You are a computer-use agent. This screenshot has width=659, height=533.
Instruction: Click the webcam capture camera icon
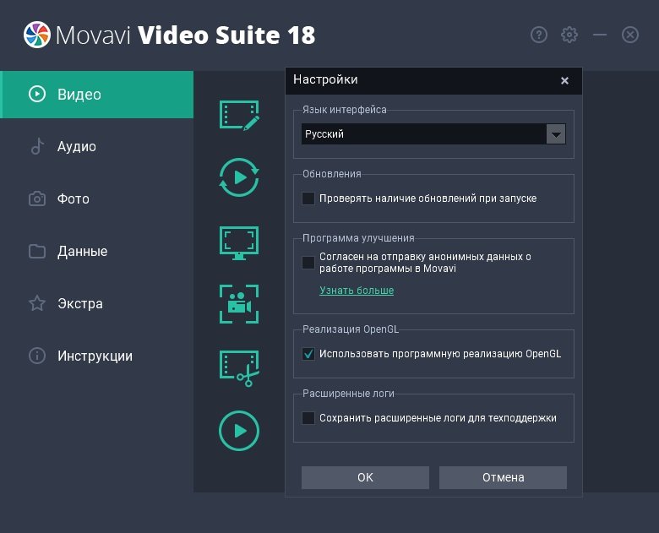point(239,304)
